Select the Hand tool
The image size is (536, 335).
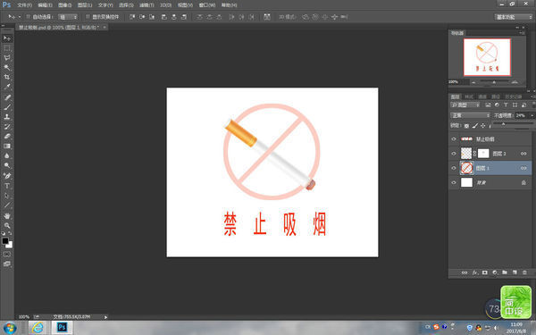point(7,216)
